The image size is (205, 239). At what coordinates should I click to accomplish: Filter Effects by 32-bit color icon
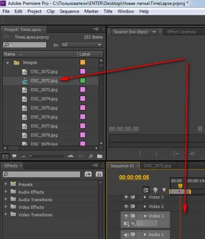tap(99, 174)
